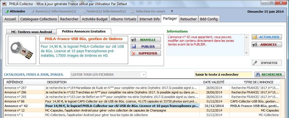Click title MC-Capsules in last column
289x118 pixels.
pyautogui.click(x=270, y=110)
